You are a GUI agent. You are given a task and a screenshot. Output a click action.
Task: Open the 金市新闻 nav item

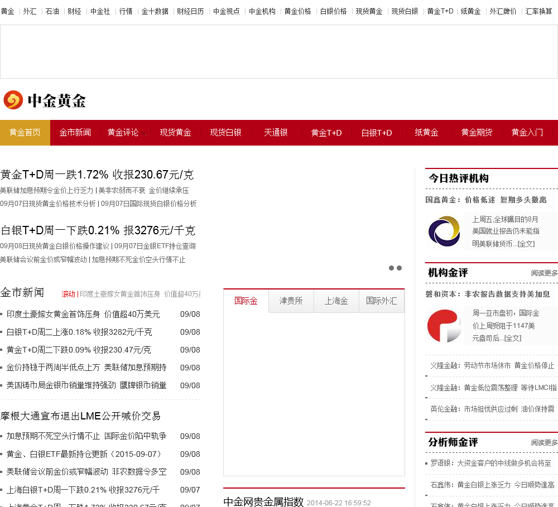click(x=75, y=133)
